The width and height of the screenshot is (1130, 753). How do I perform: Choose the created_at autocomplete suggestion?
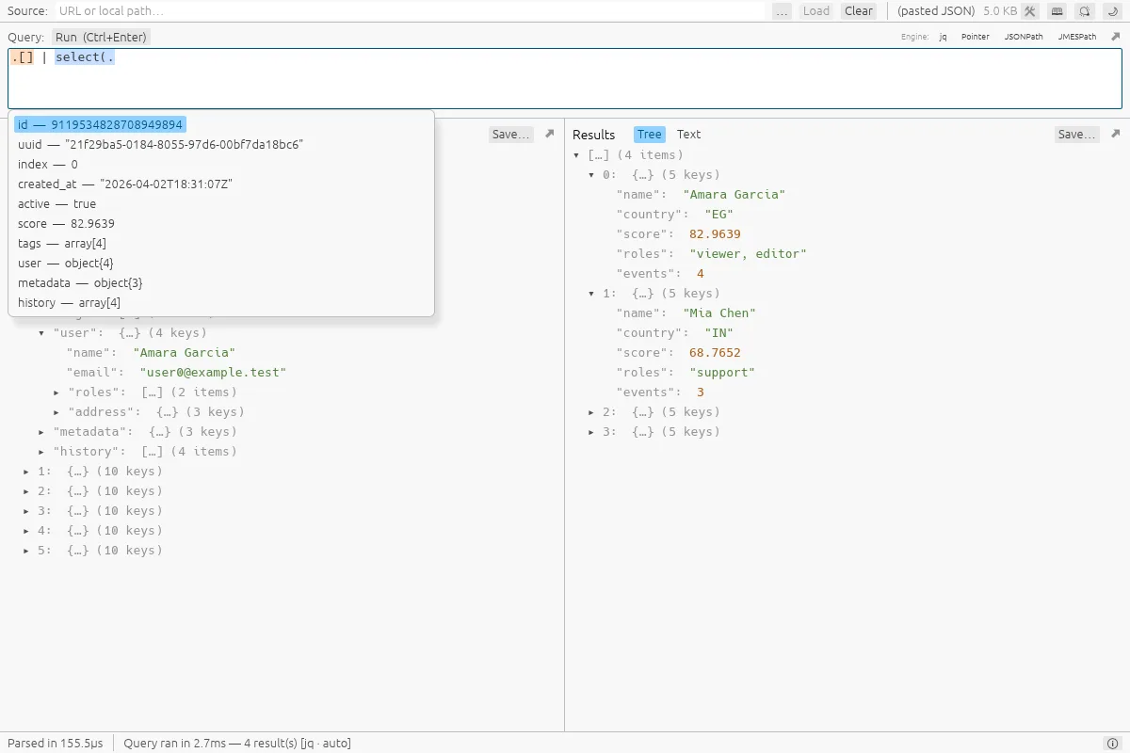tap(222, 184)
